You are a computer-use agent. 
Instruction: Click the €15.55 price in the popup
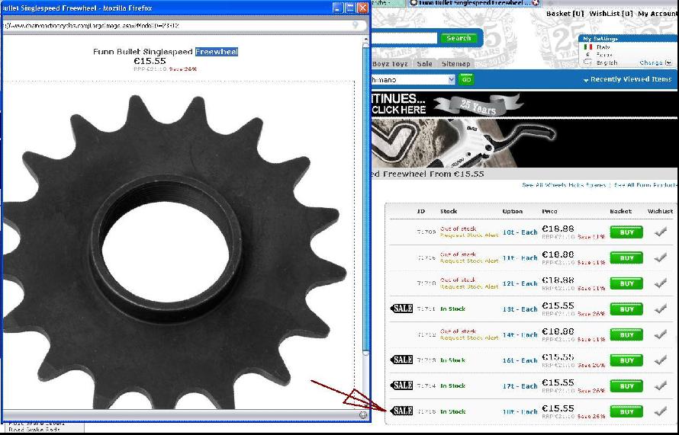click(150, 62)
